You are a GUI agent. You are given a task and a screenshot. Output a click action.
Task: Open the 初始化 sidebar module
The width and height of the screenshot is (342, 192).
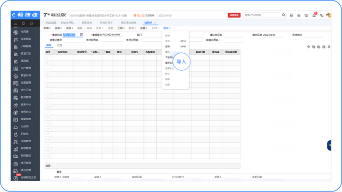tap(21, 134)
